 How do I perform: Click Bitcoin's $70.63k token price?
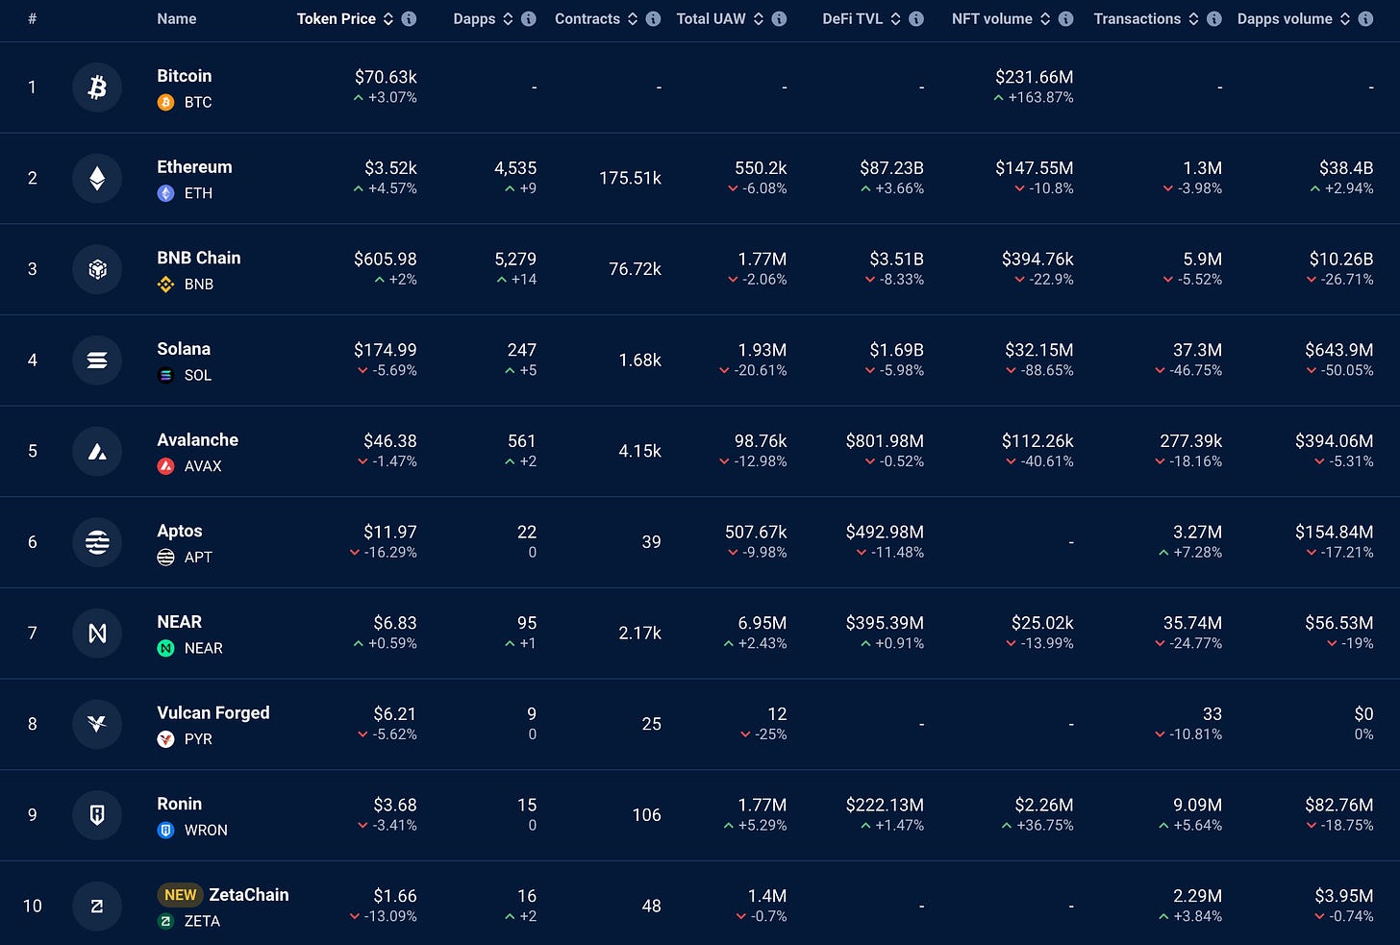click(x=386, y=77)
